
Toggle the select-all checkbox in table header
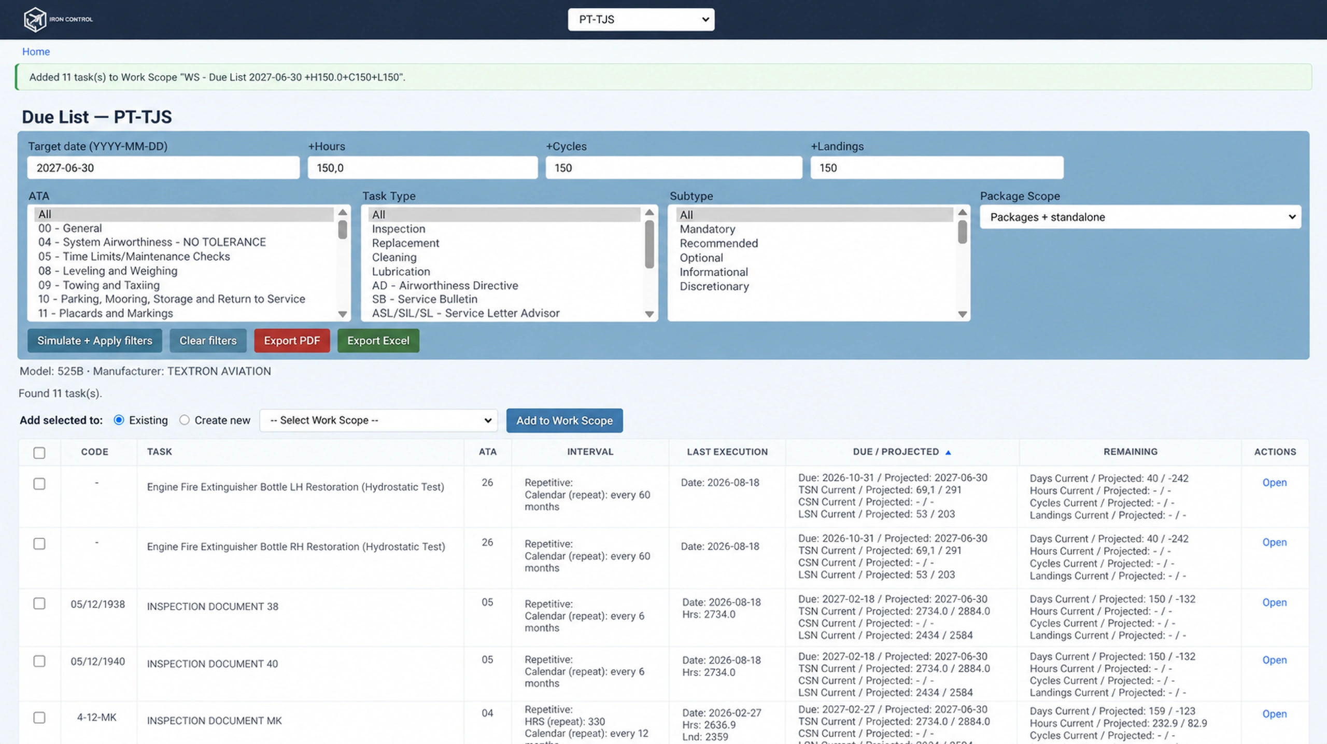pyautogui.click(x=39, y=453)
